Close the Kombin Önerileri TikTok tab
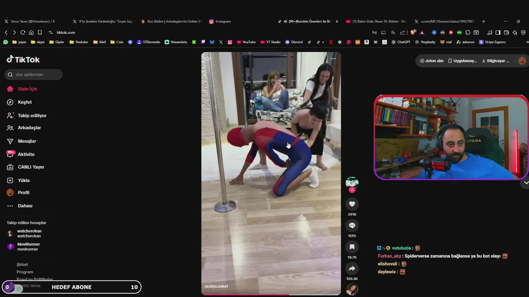The image size is (529, 297). point(337,21)
